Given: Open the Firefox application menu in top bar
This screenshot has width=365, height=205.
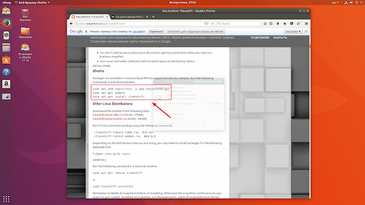Looking at the screenshot, I should tap(32, 2).
